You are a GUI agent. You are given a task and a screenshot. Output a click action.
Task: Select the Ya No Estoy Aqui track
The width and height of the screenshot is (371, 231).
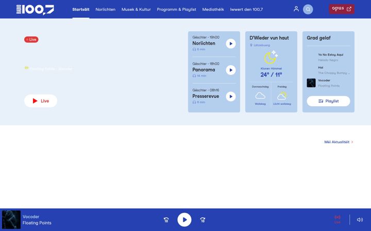click(x=330, y=55)
